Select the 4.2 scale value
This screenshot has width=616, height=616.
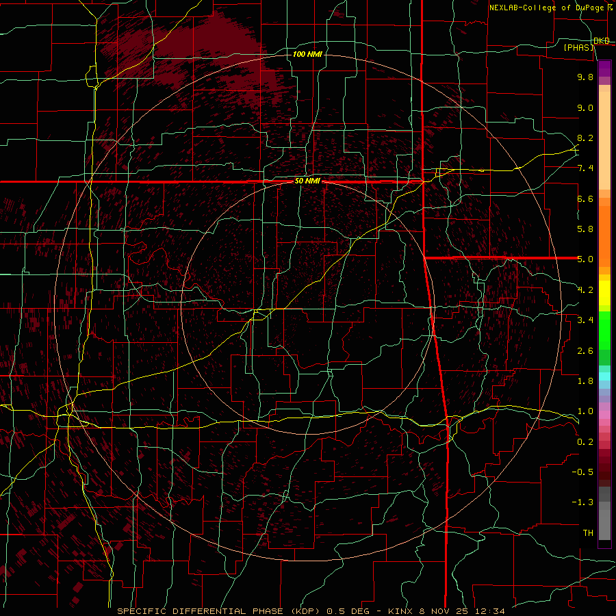coord(585,290)
